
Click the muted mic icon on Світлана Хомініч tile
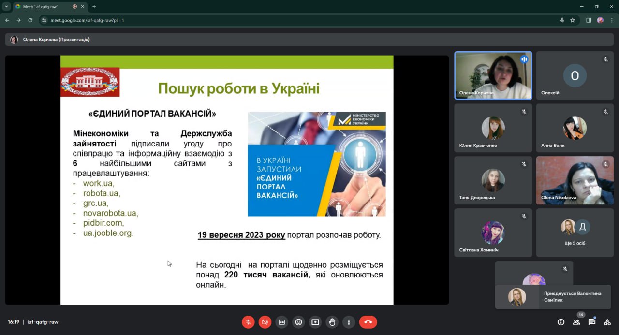click(x=524, y=216)
